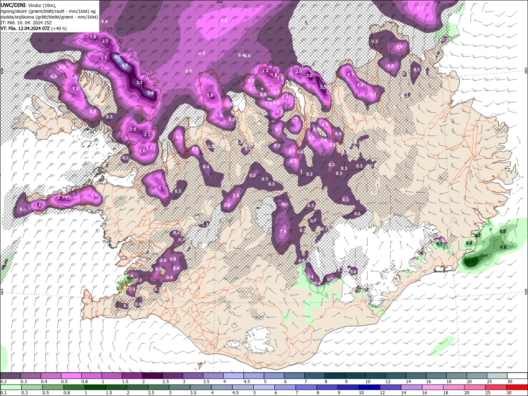Click the dark green 1.7 rain value
The image size is (528, 396).
click(x=470, y=262)
